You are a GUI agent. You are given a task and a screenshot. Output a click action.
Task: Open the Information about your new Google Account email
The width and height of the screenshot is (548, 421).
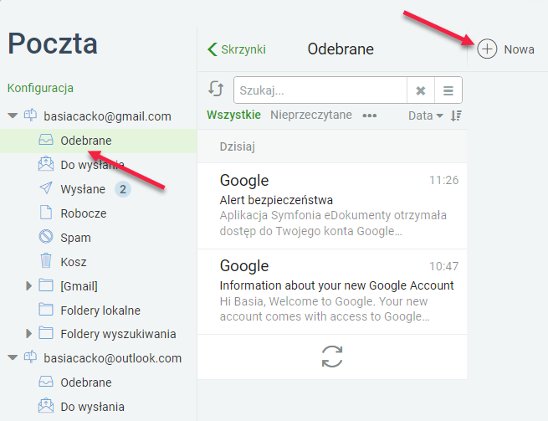click(x=332, y=291)
